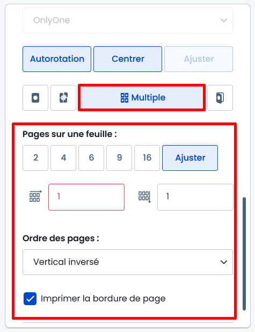Screen dimensions: 255x332
Task: Open the Vertical inversé page order dropdown
Action: click(128, 262)
